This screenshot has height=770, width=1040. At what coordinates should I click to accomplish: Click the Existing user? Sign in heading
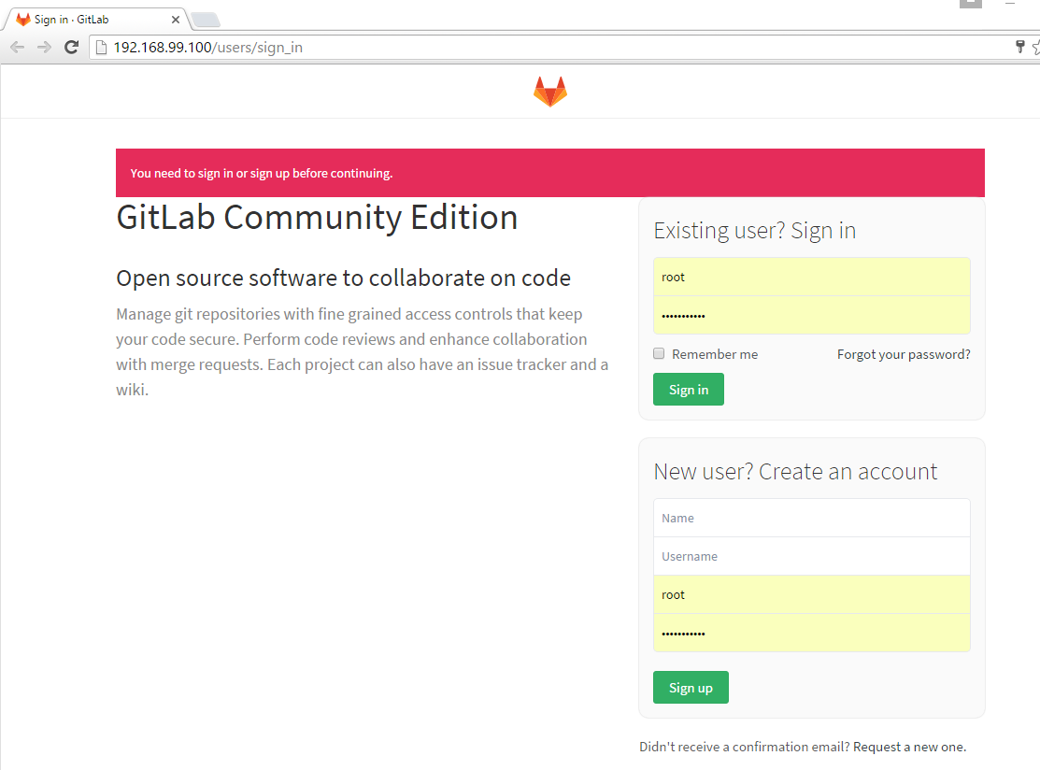tap(755, 231)
